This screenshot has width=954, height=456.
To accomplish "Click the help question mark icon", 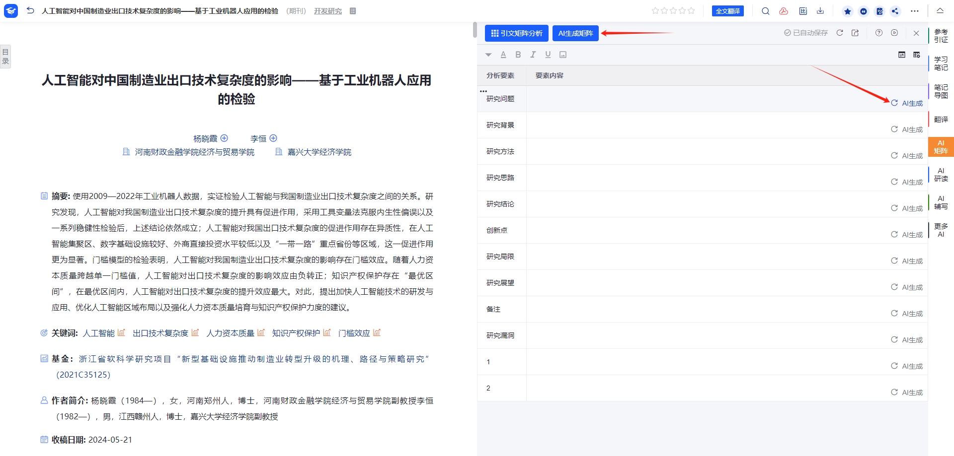I will [879, 33].
